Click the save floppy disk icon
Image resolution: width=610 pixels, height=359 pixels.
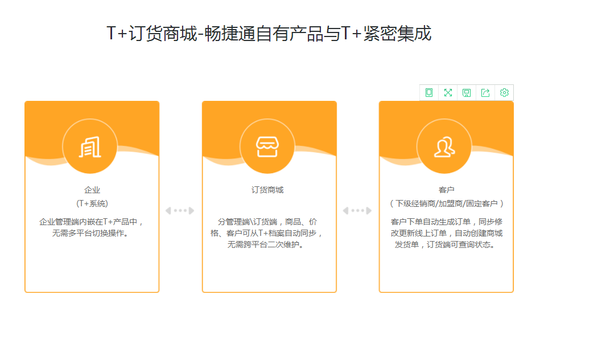coord(467,93)
